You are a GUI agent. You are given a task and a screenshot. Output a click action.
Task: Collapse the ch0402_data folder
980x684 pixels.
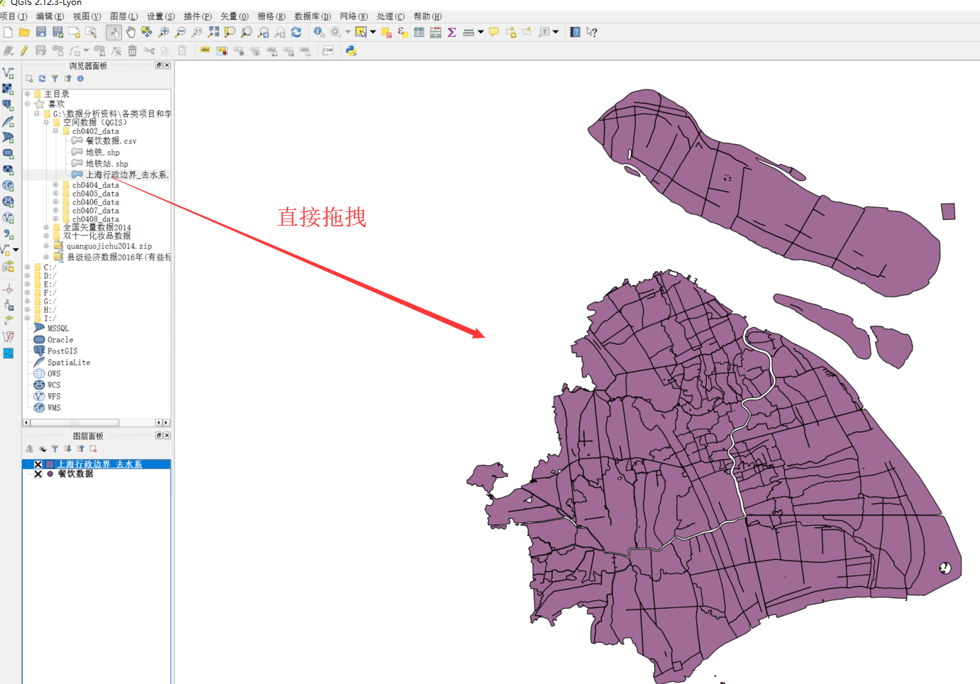pyautogui.click(x=55, y=131)
